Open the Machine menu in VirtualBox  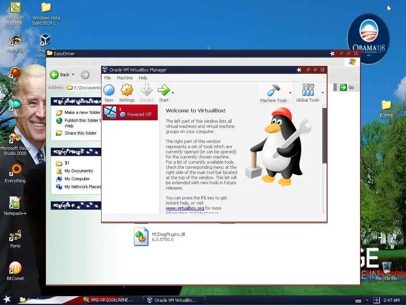point(125,78)
